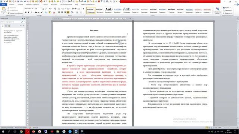The height and width of the screenshot is (134, 239).
Task: Toggle bold formatting in the Font group
Action: point(26,12)
